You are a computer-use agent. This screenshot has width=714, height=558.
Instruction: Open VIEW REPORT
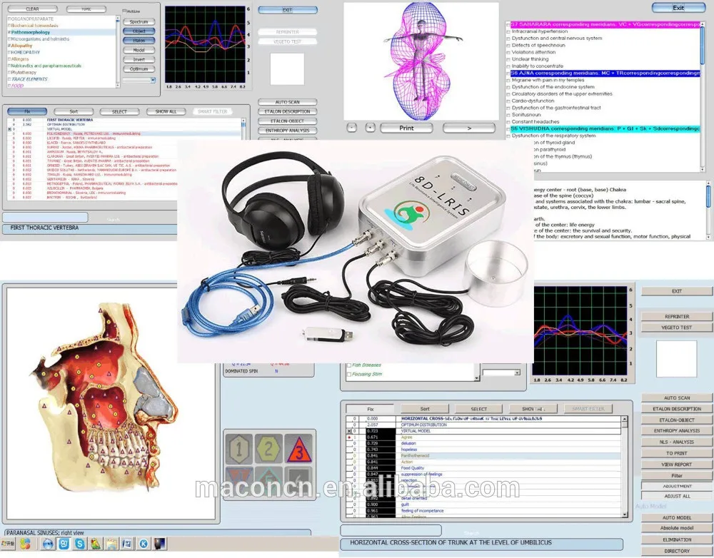click(x=677, y=465)
